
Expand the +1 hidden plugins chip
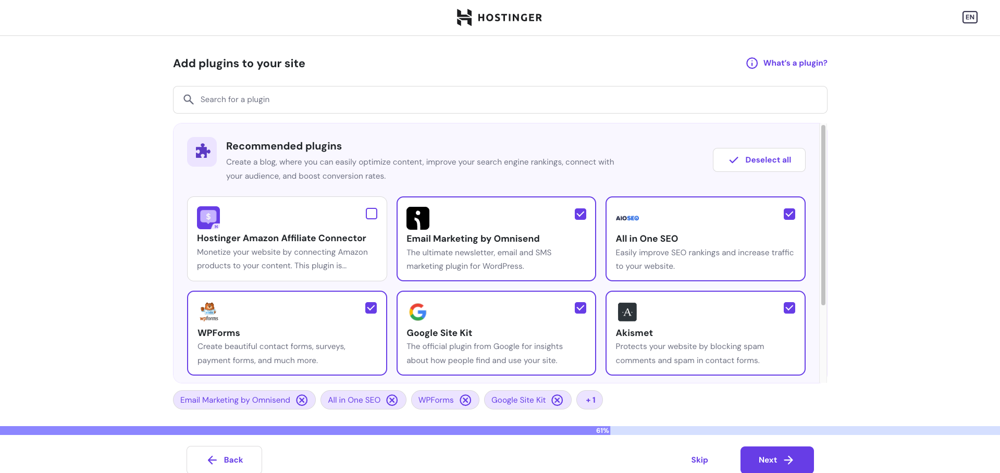coord(589,400)
